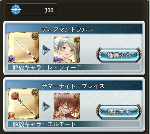Click the 300 crystal count display

[x=31, y=9]
